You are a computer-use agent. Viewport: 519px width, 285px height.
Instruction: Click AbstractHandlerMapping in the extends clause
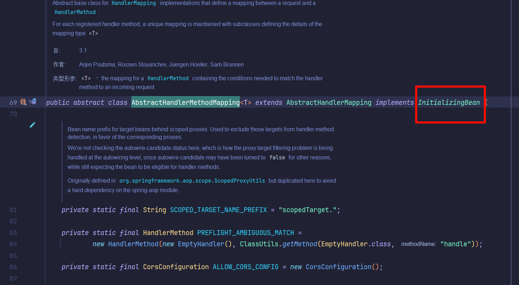[x=329, y=102]
